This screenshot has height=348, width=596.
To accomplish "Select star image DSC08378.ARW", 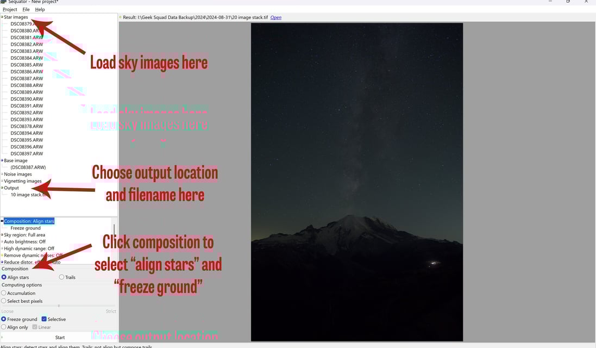I will pyautogui.click(x=27, y=127).
